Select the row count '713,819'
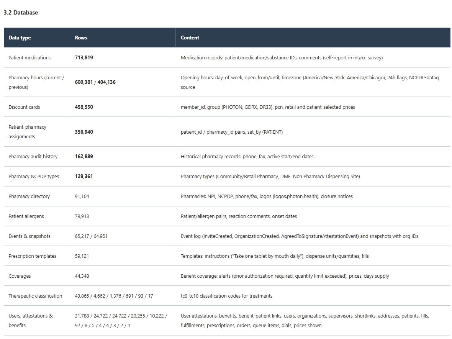The width and height of the screenshot is (452, 339). click(x=84, y=58)
